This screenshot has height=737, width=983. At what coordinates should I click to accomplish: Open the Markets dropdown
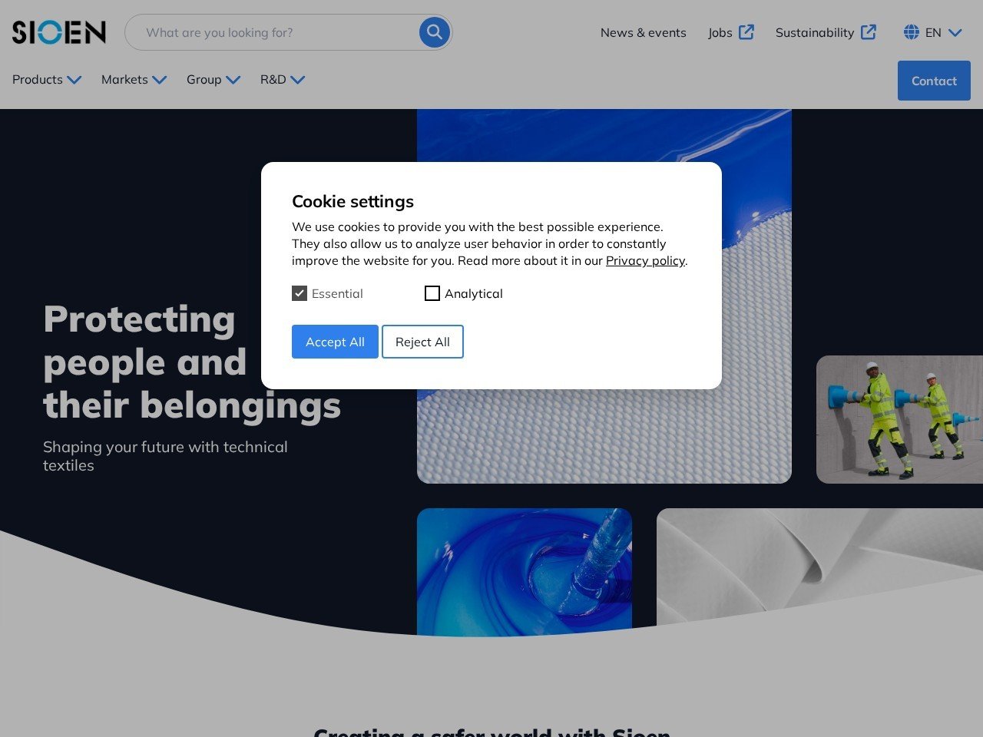134,80
